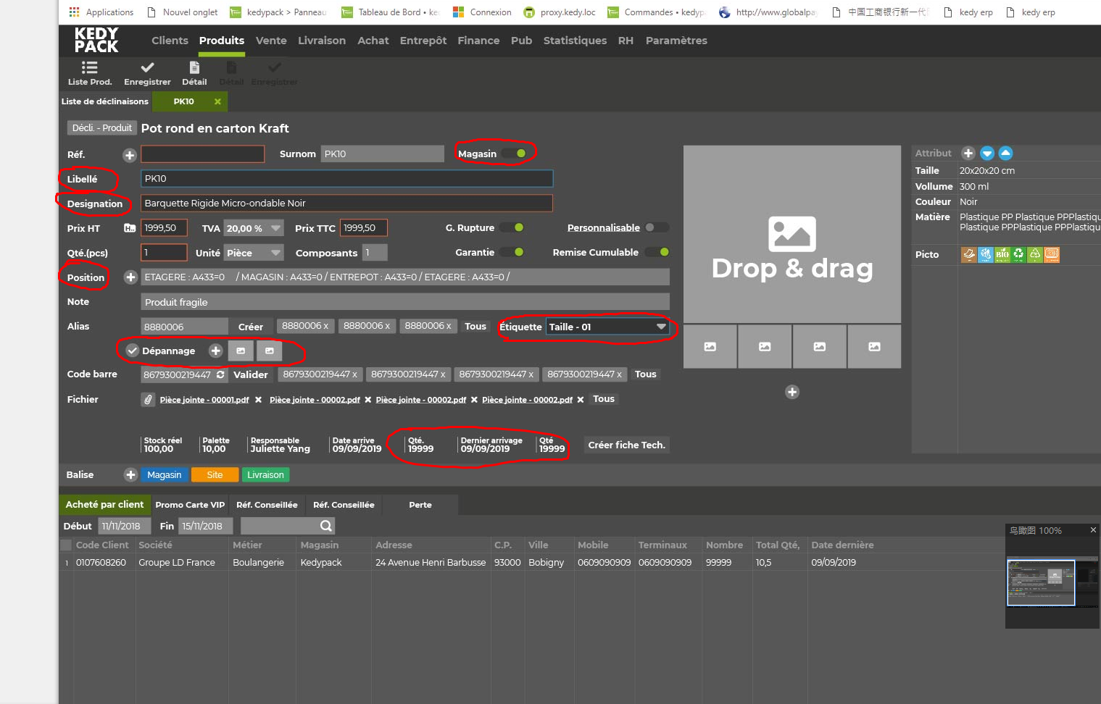Click the plus icon next to Réf.
Screen dimensions: 1101x704
130,155
